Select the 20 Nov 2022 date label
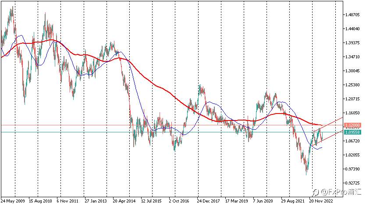The width and height of the screenshot is (366, 206). pos(321,201)
